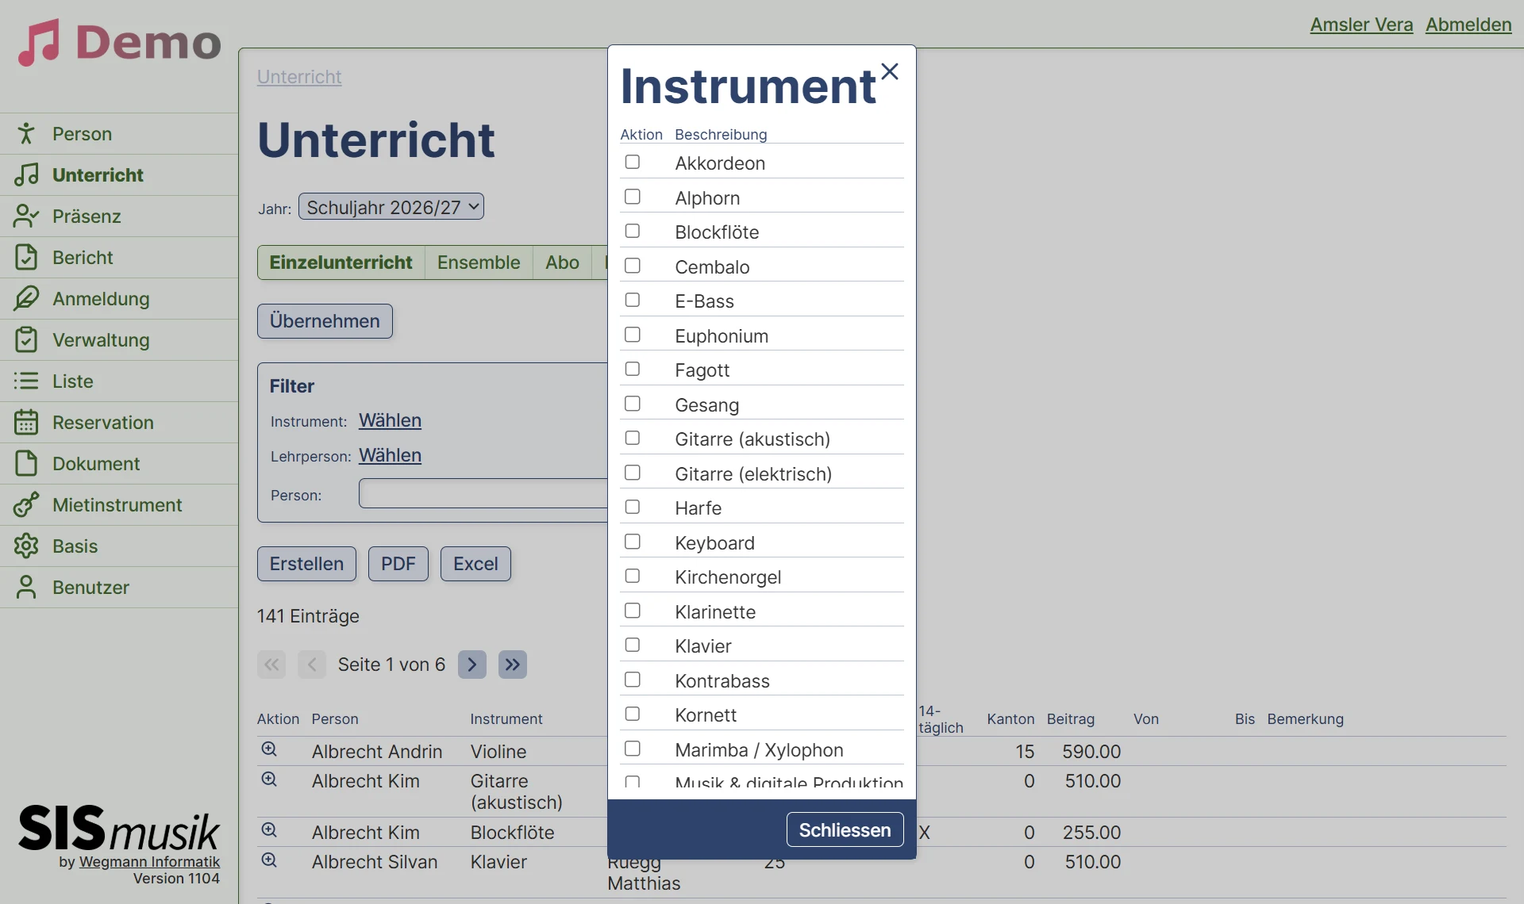Click the Liste list icon
Screen dimensions: 1524x904
[x=26, y=381]
